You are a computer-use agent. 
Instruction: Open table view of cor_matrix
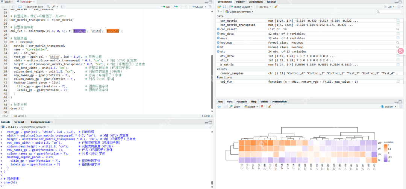pos(398,20)
